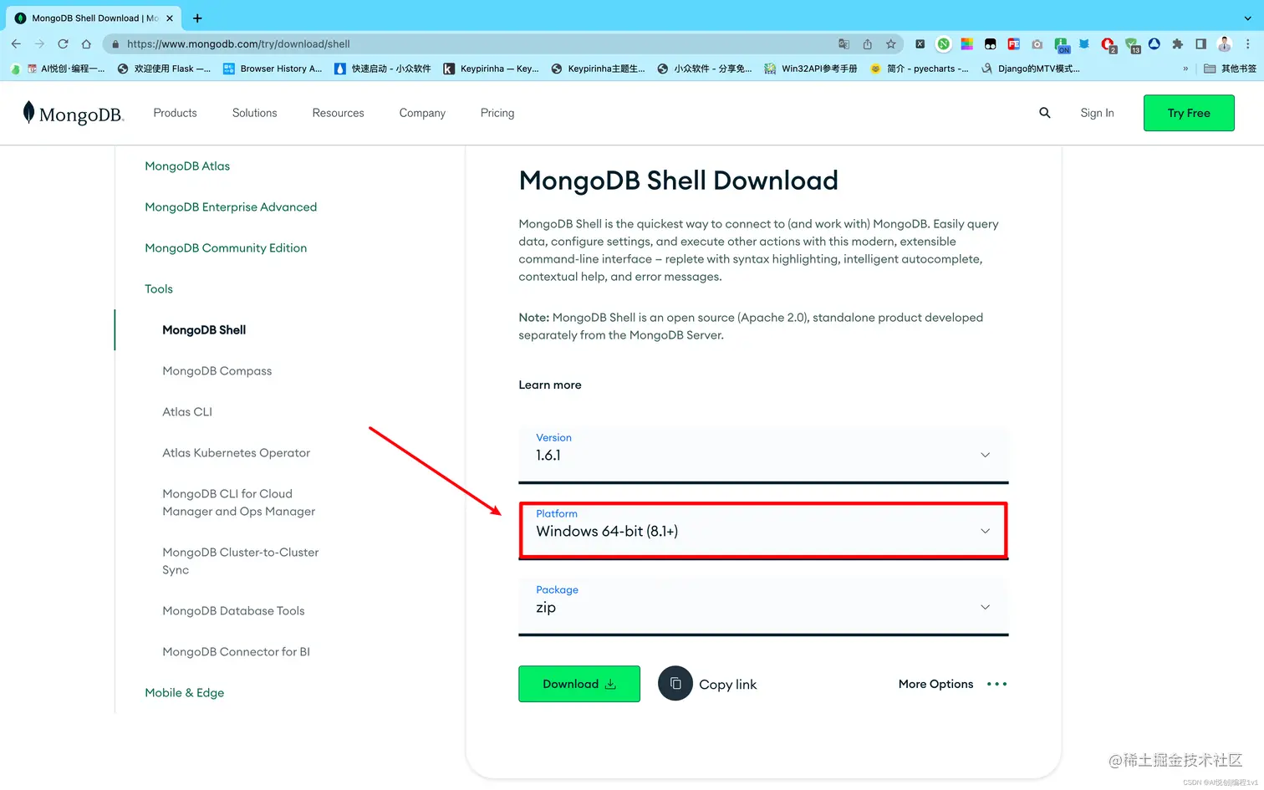The image size is (1264, 790).
Task: Click the site search magnifier icon
Action: pyautogui.click(x=1044, y=113)
